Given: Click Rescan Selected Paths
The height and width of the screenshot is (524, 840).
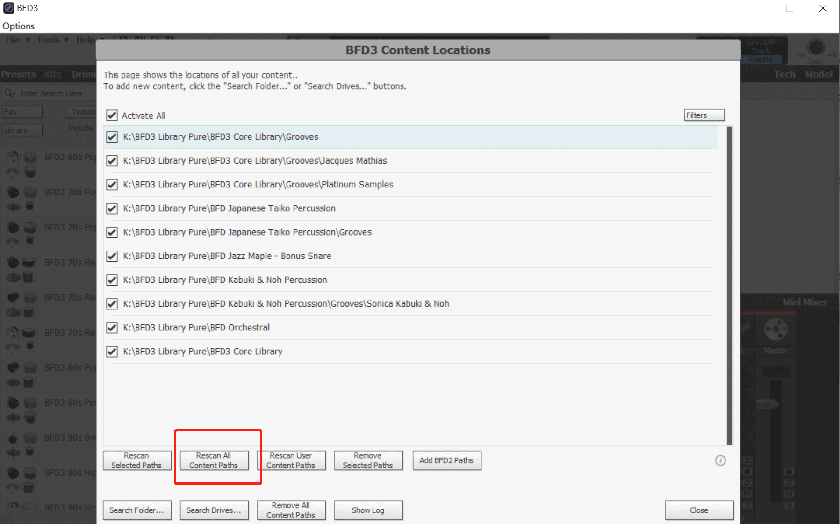Looking at the screenshot, I should [x=137, y=460].
